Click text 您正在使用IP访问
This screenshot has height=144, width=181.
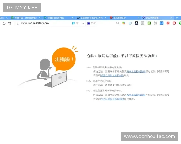pyautogui.click(x=102, y=81)
